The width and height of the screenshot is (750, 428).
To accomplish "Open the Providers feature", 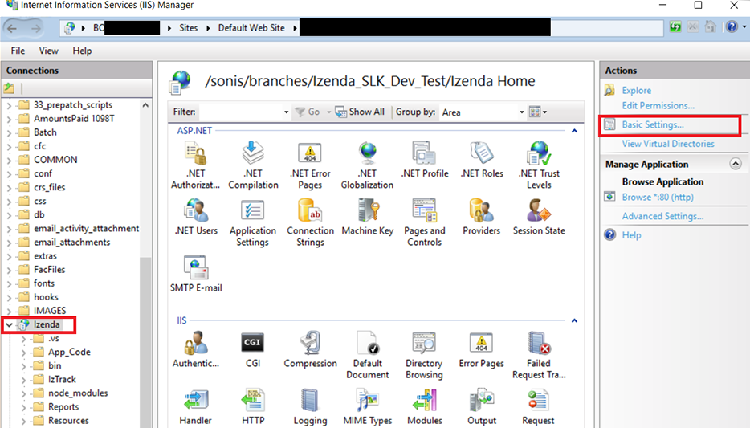I will (481, 217).
